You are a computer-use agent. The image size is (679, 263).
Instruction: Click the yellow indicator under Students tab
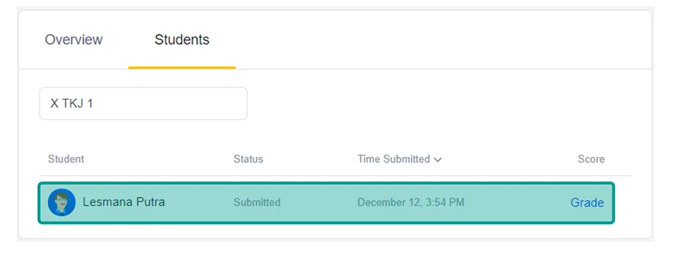(x=182, y=68)
